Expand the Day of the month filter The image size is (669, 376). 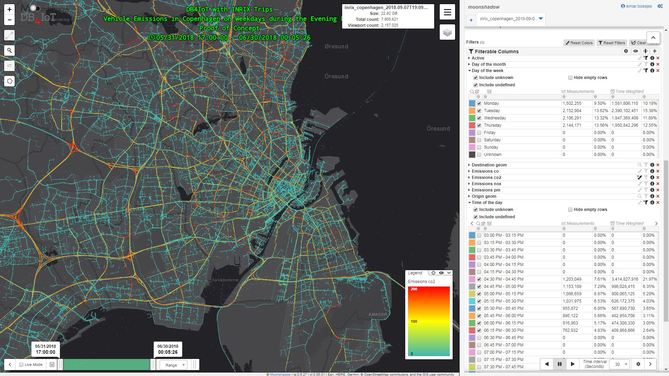tap(469, 64)
